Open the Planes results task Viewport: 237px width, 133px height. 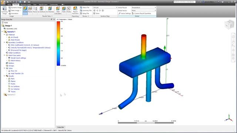(x=30, y=10)
